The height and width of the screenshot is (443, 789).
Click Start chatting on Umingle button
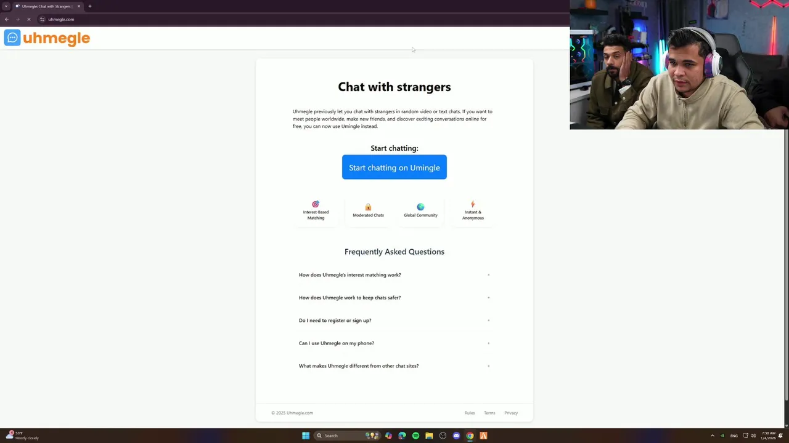[394, 167]
